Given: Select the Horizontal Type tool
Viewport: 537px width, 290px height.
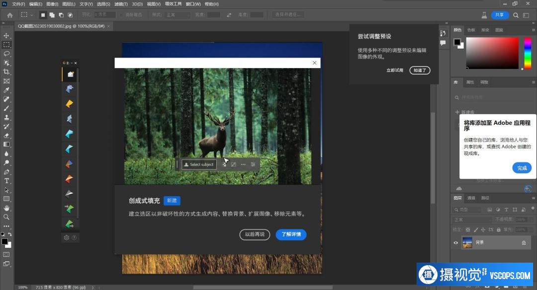Looking at the screenshot, I should (6, 181).
